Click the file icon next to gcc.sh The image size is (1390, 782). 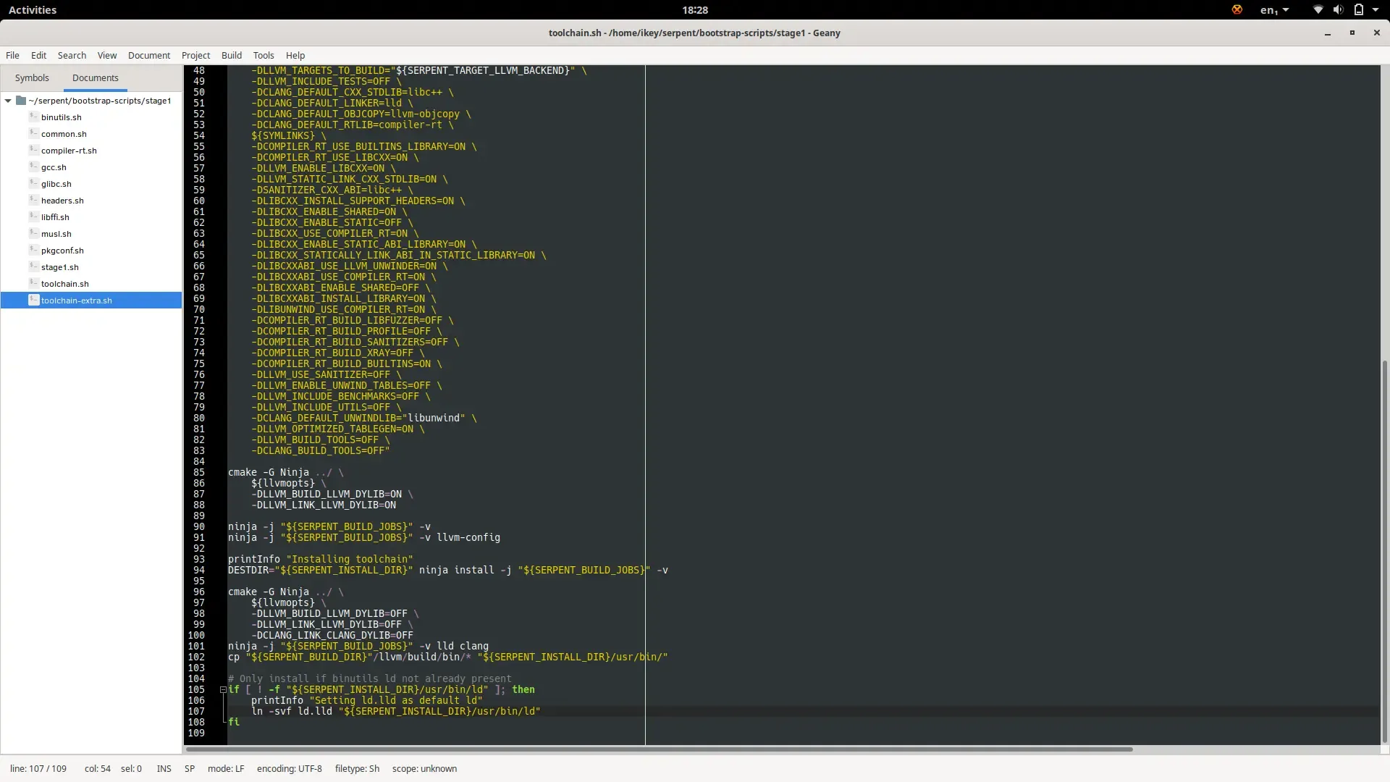coord(33,167)
